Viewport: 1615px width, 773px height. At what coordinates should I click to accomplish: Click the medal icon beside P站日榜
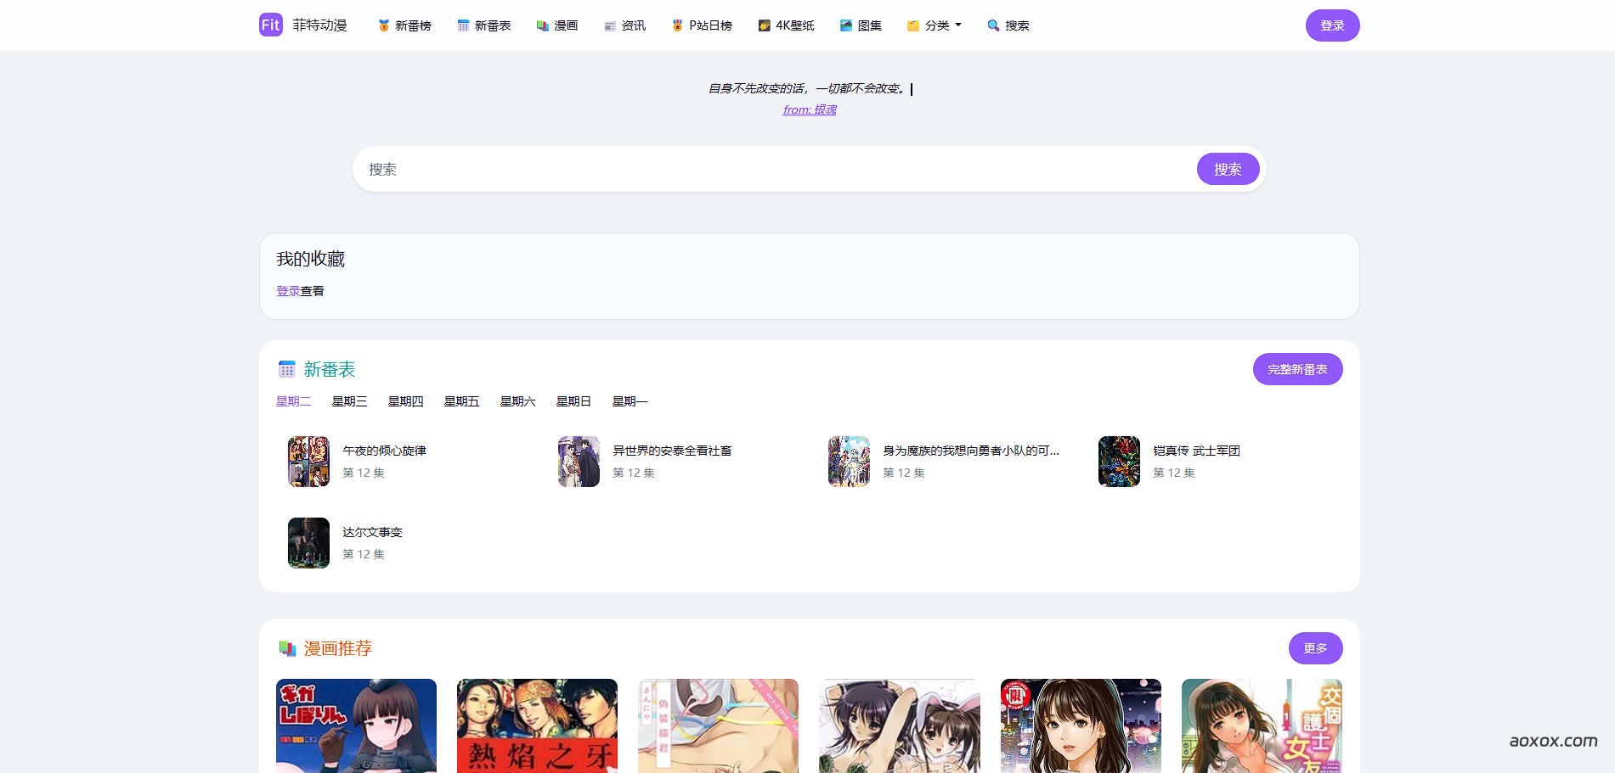677,25
